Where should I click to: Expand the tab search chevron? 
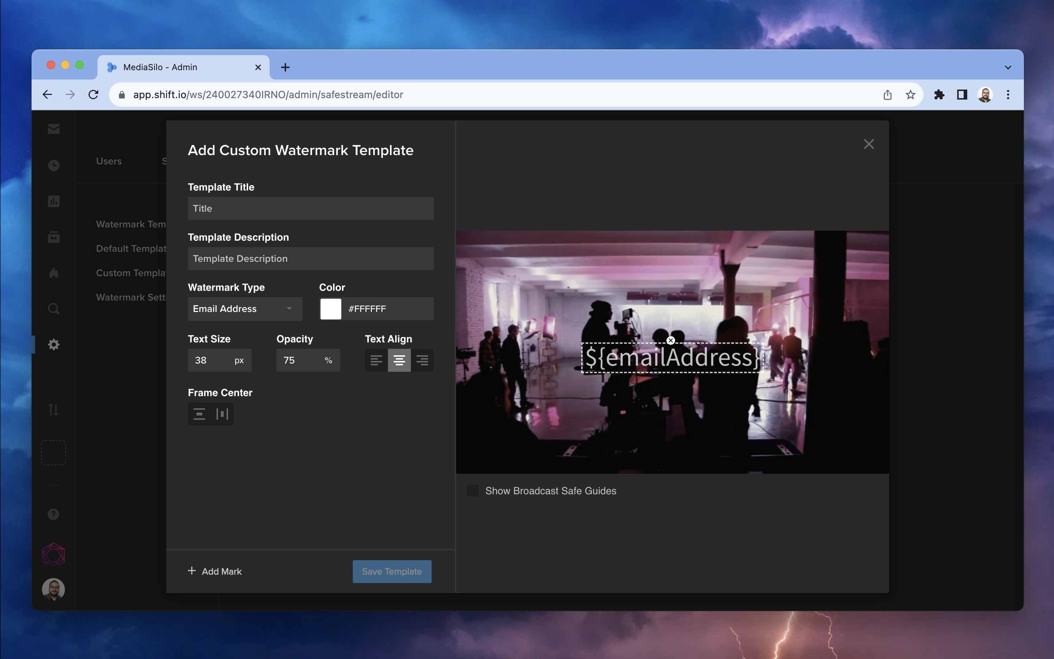point(1008,68)
